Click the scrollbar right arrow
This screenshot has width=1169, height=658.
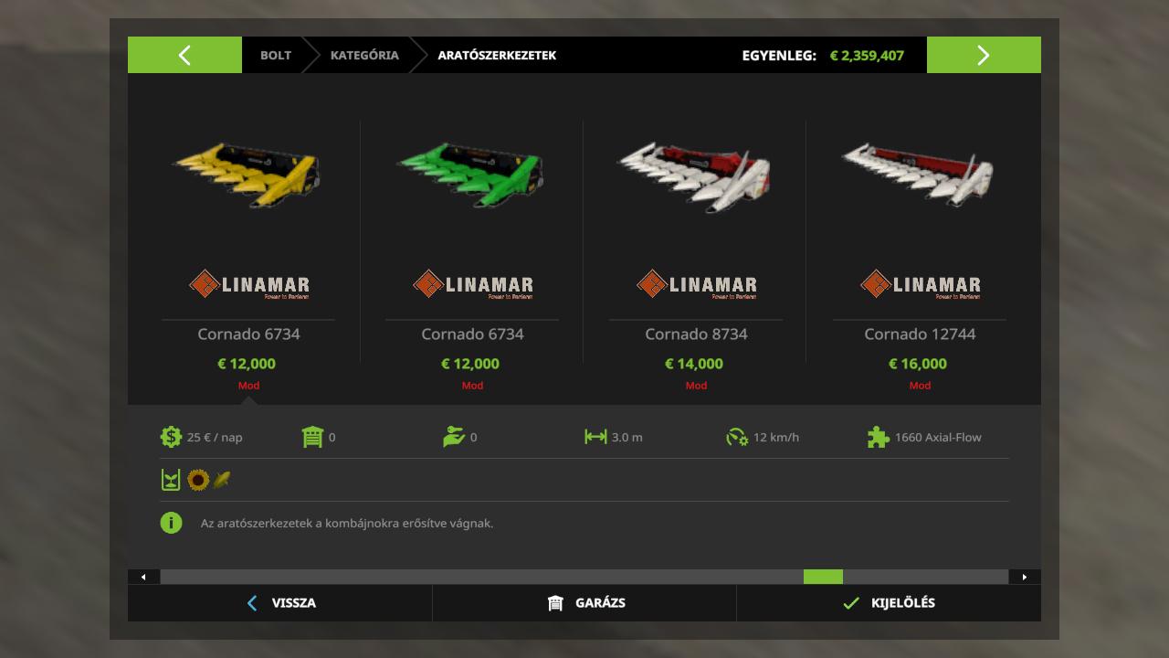click(1025, 577)
